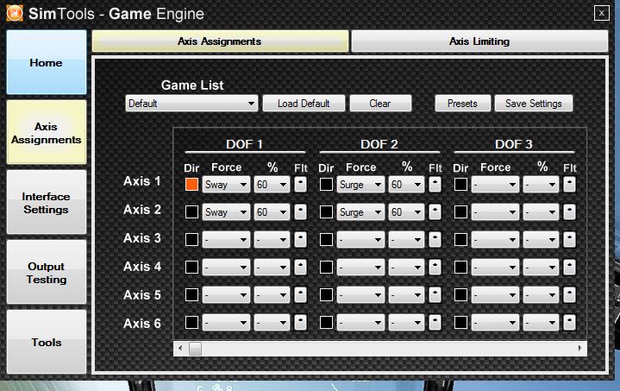Open the Axis 1 DOF 1 filter button
This screenshot has width=620, height=391.
pos(300,185)
